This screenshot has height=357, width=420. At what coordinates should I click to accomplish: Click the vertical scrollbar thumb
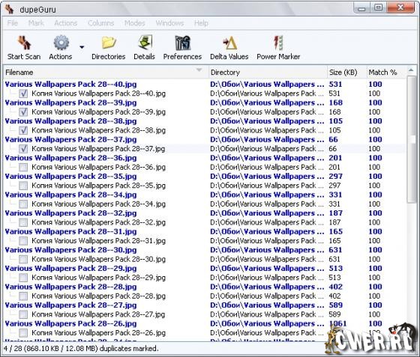point(411,140)
